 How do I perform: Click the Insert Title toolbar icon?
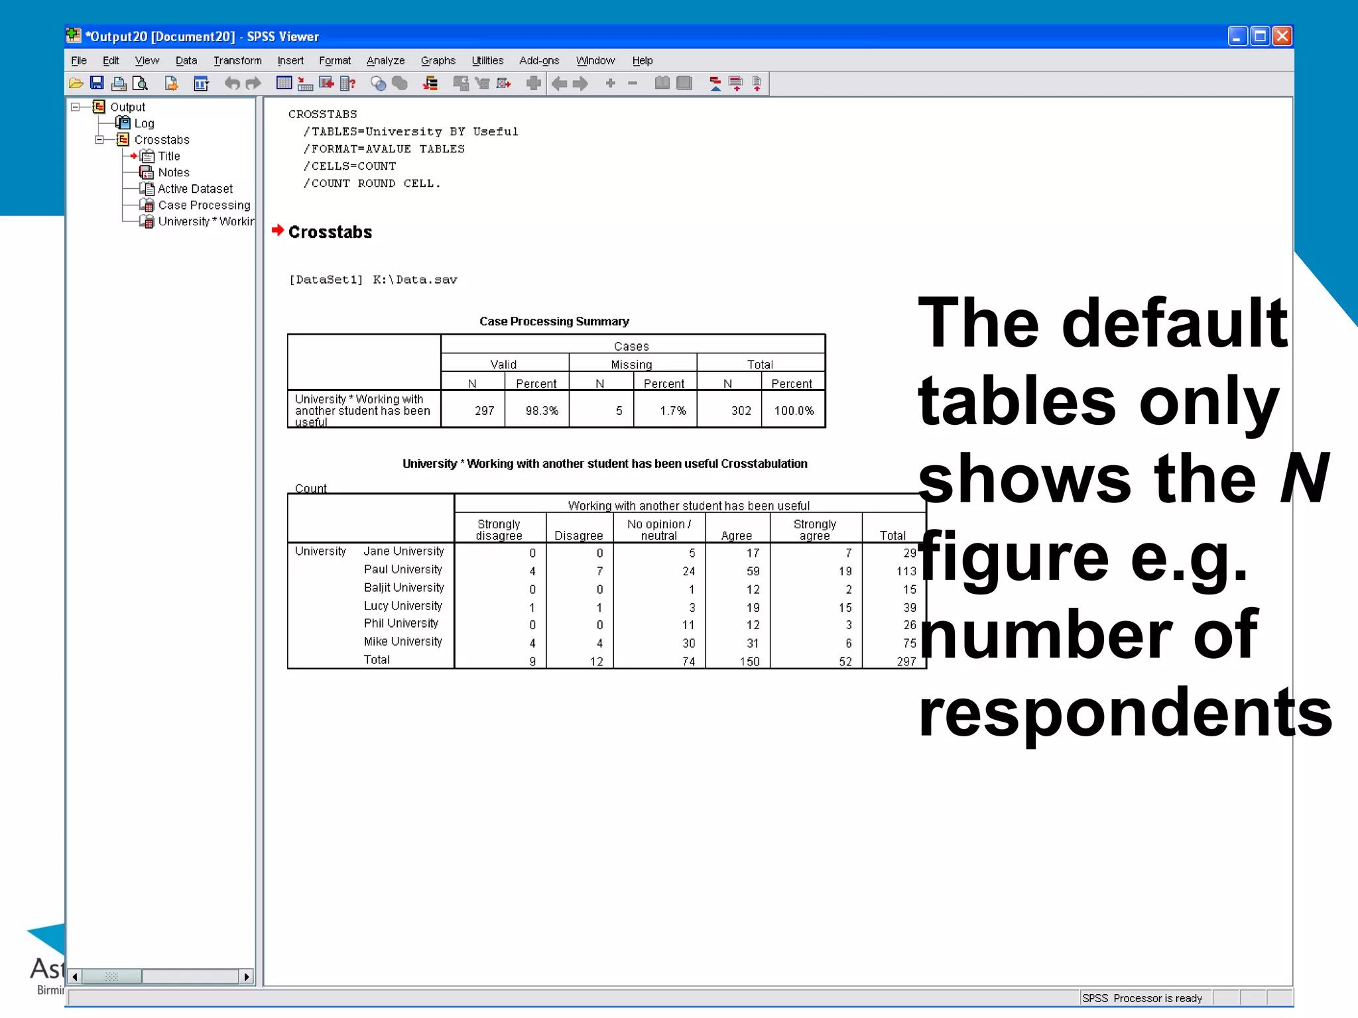[x=736, y=84]
